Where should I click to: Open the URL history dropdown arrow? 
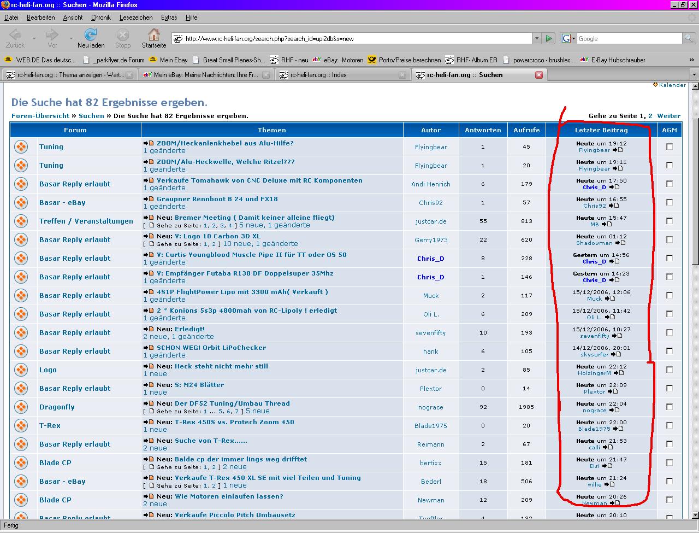[537, 38]
